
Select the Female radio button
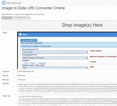point(29,63)
